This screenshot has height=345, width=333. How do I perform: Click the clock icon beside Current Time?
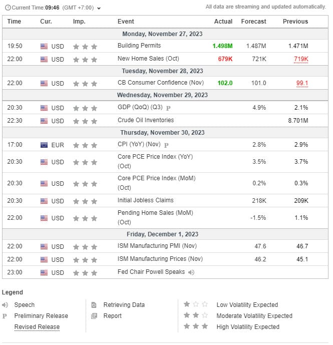pyautogui.click(x=7, y=8)
